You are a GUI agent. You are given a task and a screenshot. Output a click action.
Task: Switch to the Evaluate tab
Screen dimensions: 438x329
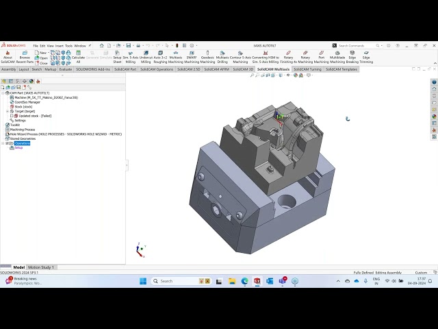pos(66,69)
